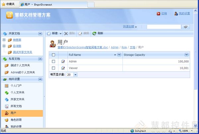Click the edit icon in the Admin row

63,61
